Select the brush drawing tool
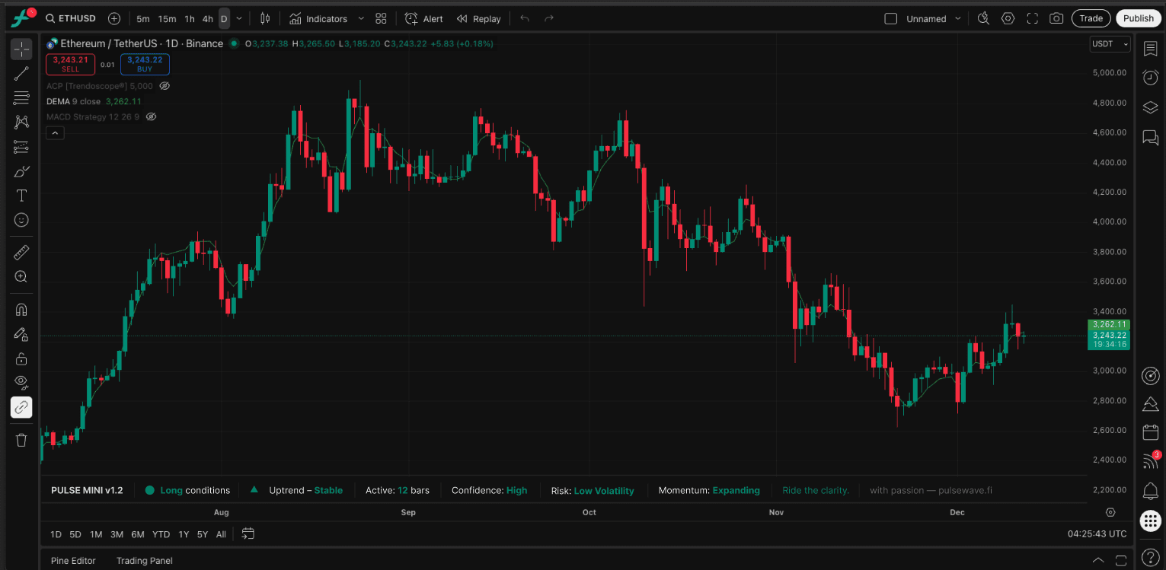 pyautogui.click(x=21, y=171)
